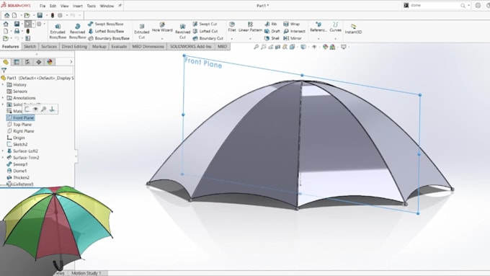Open Reference Geometry dropdown arrow

coord(318,39)
